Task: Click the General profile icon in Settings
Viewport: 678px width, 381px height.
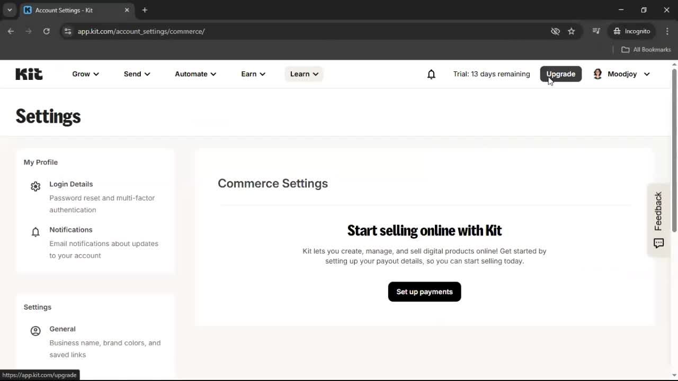Action: coord(35,331)
